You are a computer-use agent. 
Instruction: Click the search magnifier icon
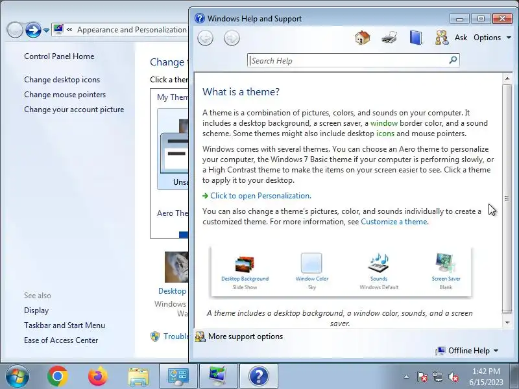453,60
